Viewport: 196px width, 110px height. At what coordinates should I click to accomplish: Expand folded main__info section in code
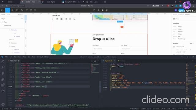pyautogui.click(x=14, y=82)
